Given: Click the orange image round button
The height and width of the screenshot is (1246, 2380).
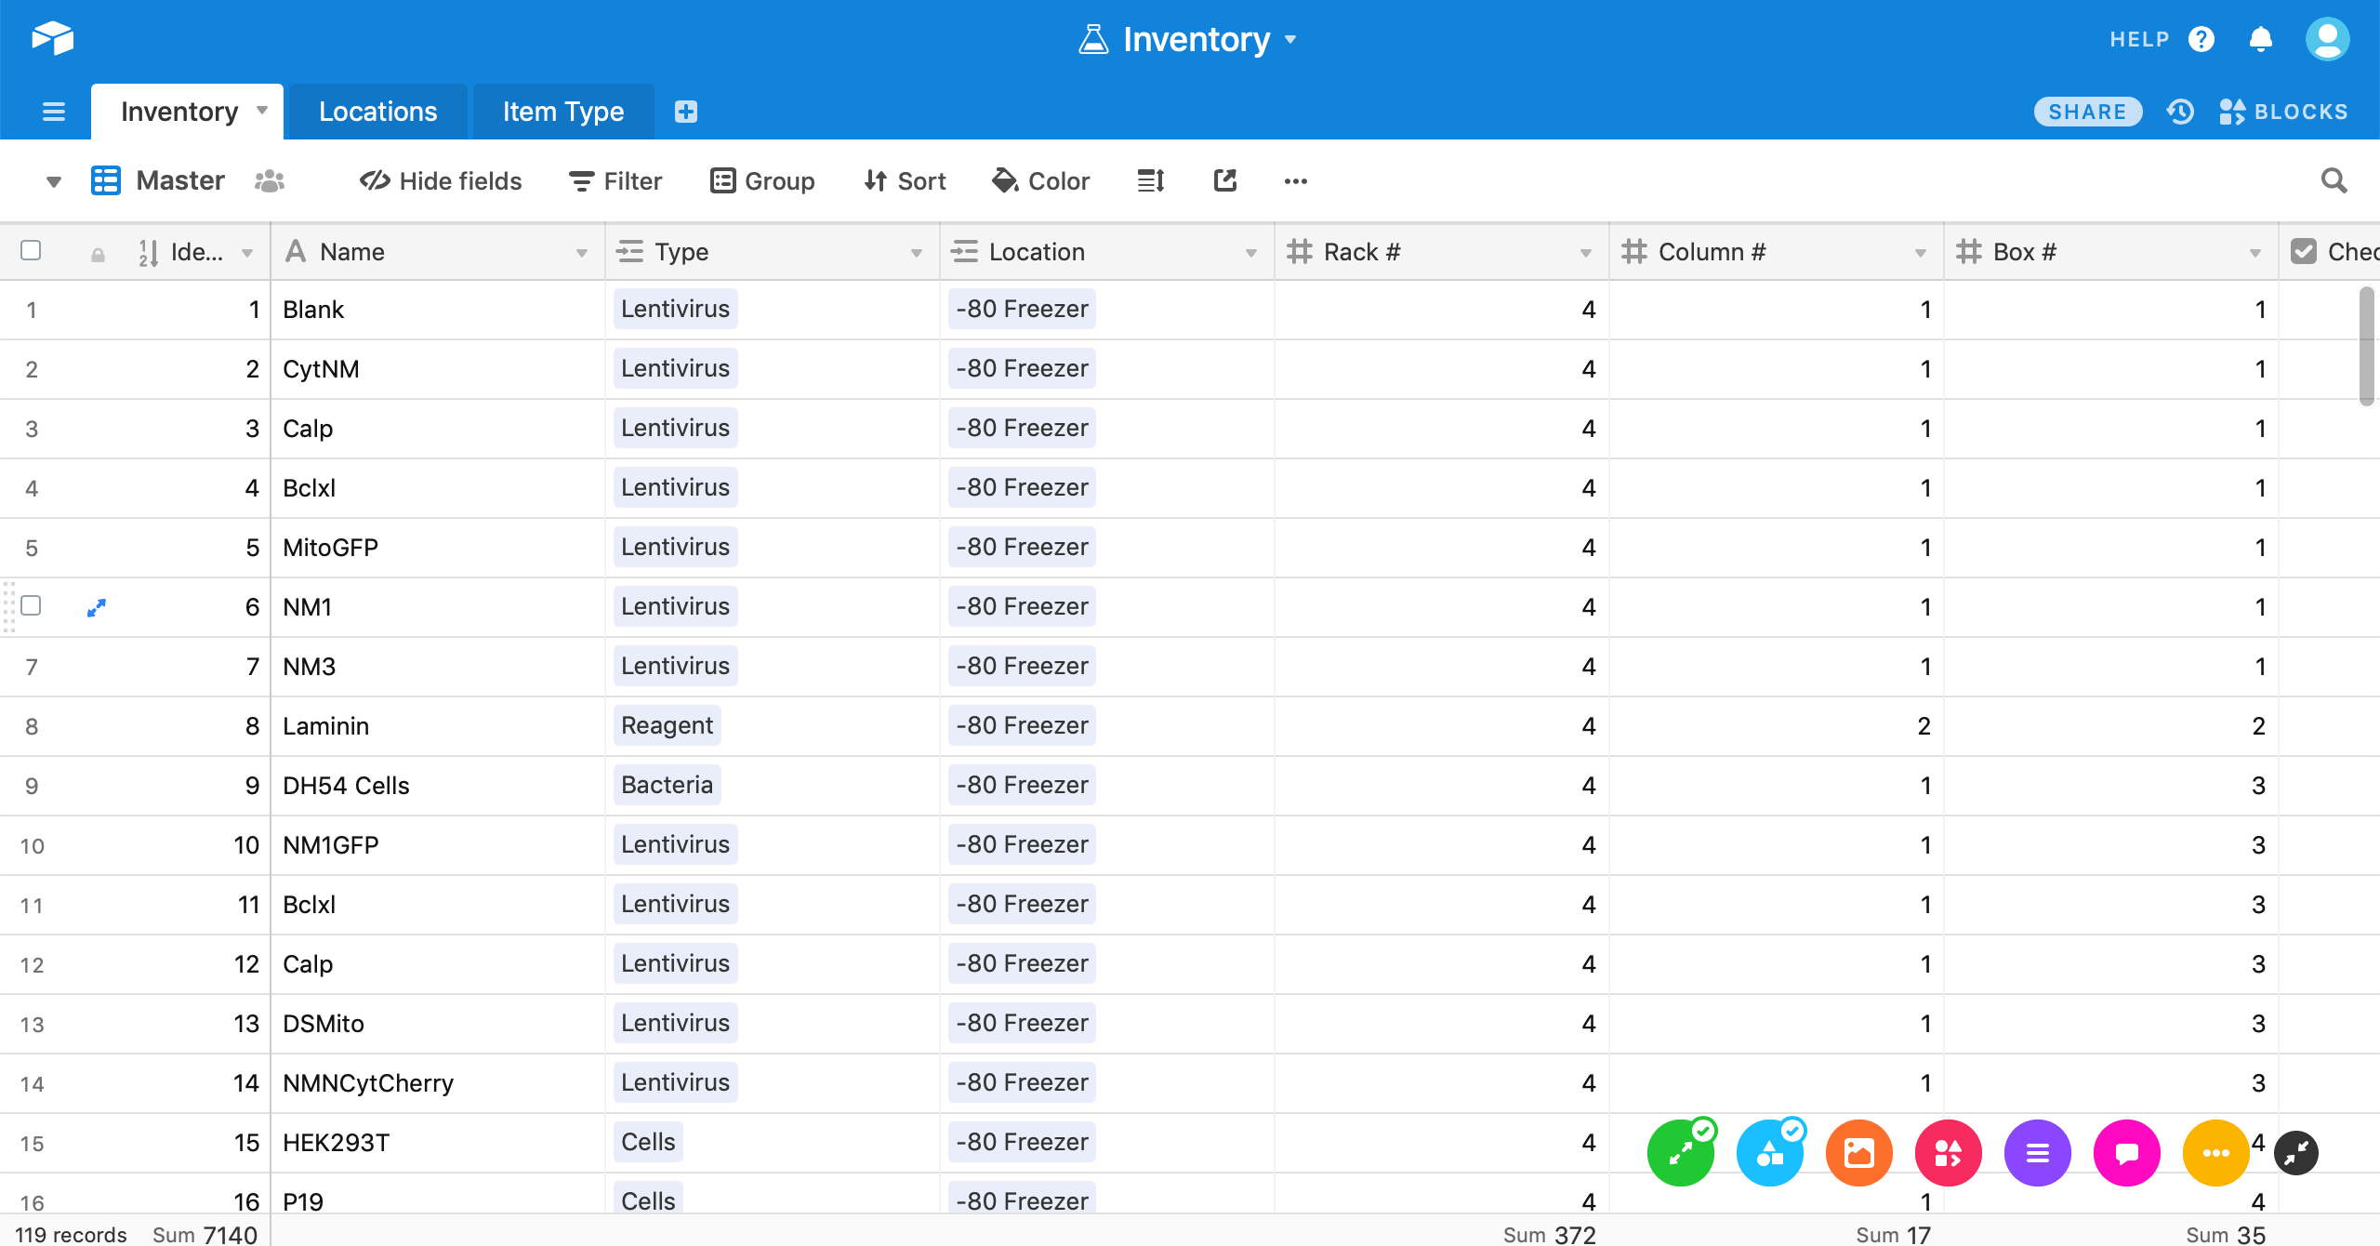Looking at the screenshot, I should click(x=1858, y=1153).
